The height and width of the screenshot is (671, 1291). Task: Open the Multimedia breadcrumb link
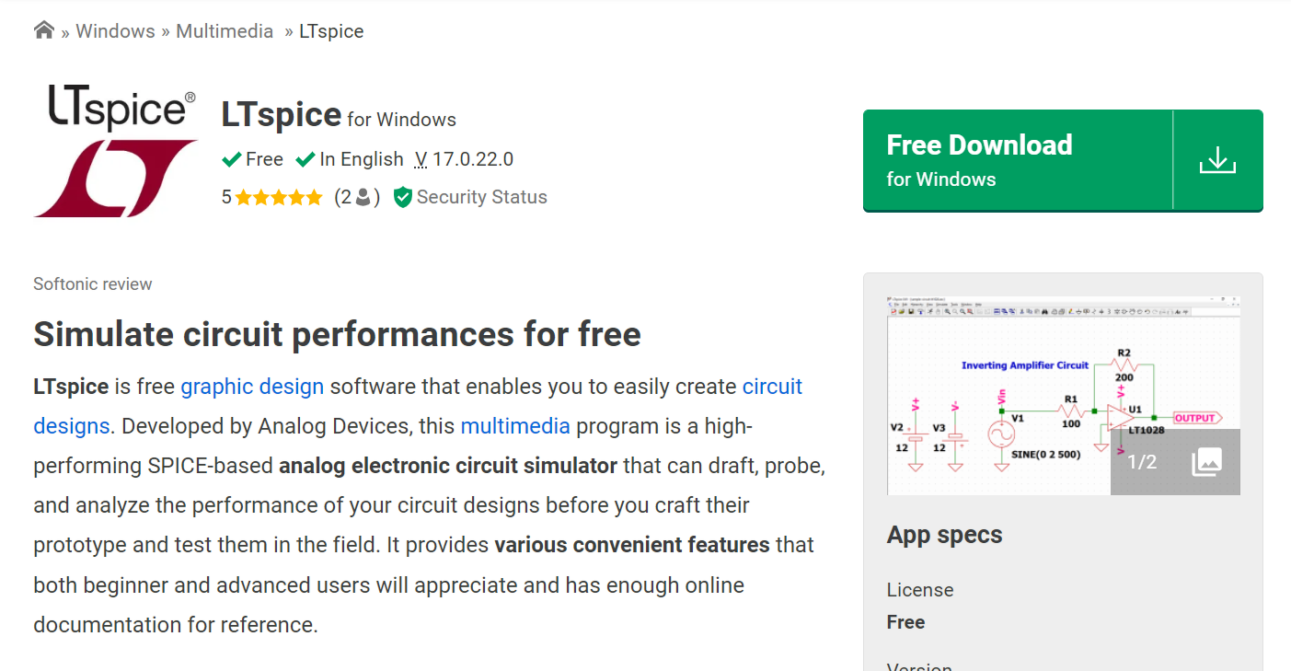(225, 31)
